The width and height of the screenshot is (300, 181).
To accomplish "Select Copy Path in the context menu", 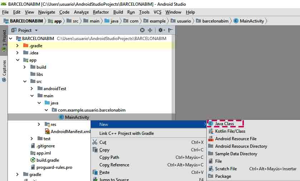I will [x=109, y=157].
